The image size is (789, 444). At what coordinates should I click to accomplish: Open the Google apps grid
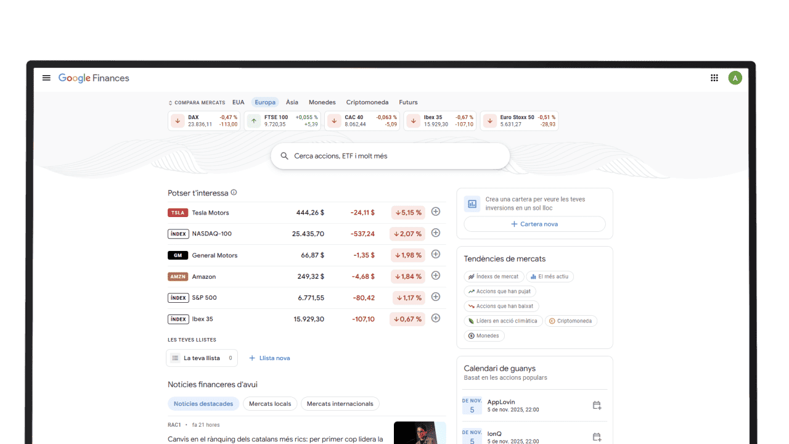pyautogui.click(x=714, y=78)
